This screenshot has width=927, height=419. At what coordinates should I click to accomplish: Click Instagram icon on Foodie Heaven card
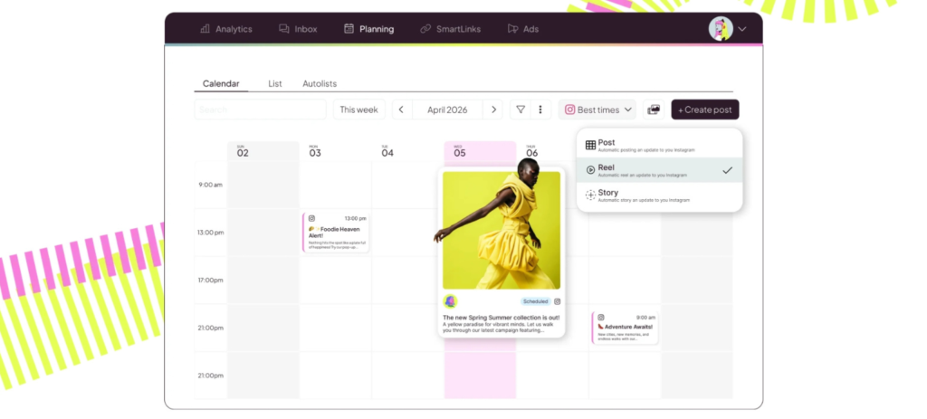pyautogui.click(x=311, y=219)
